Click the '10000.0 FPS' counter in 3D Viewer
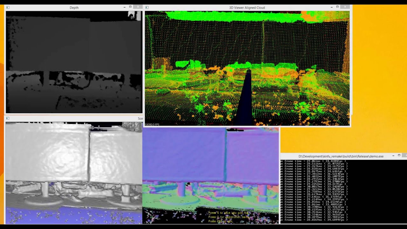The height and width of the screenshot is (229, 407). [152, 125]
